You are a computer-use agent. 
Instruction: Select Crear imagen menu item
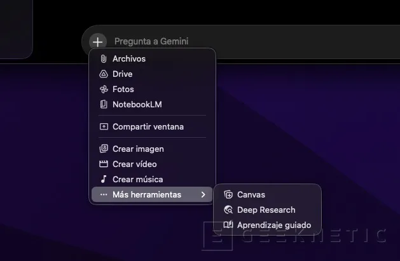pos(152,149)
